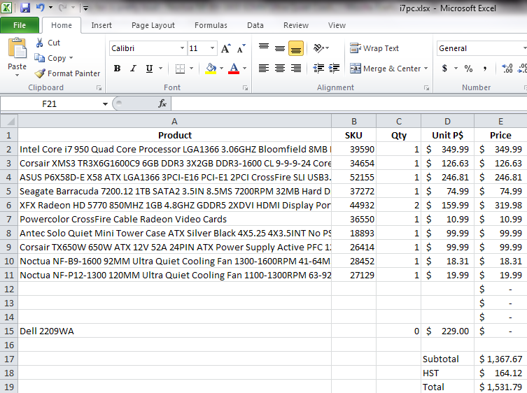Select column A header
Viewport: 527px width, 393px height.
[174, 121]
